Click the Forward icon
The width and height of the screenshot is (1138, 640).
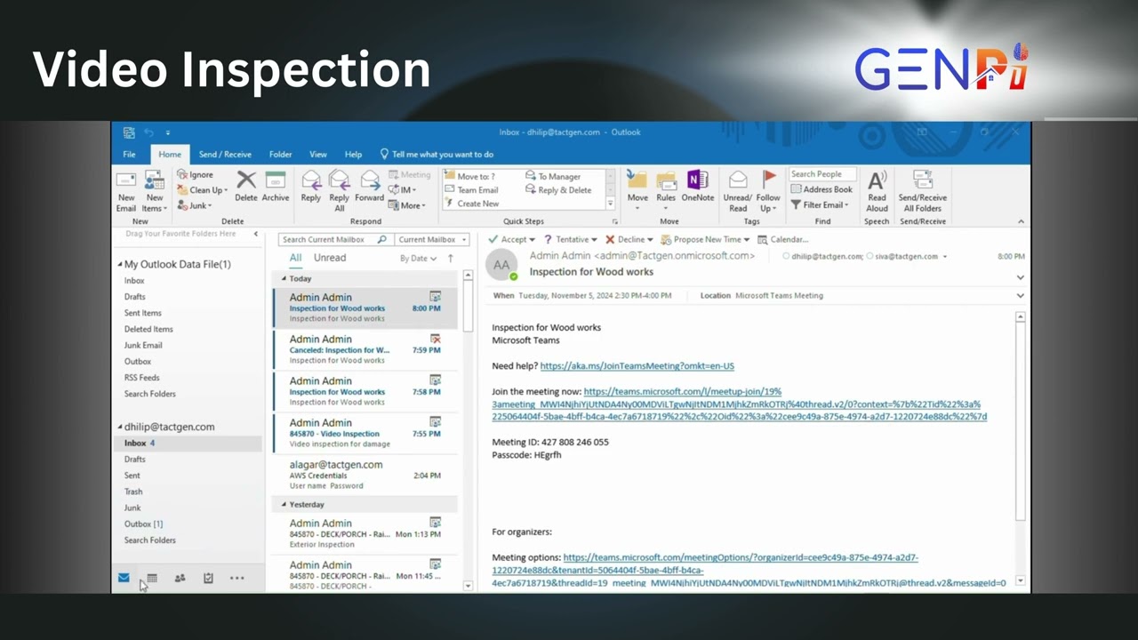370,180
